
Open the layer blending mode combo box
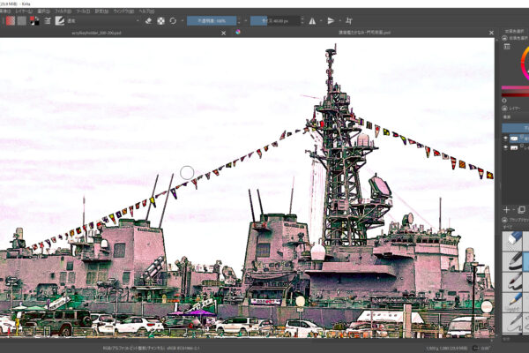tap(516, 116)
